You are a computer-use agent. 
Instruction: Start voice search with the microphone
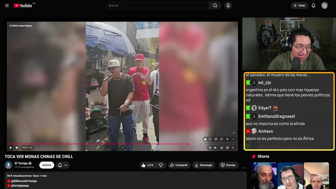228,6
